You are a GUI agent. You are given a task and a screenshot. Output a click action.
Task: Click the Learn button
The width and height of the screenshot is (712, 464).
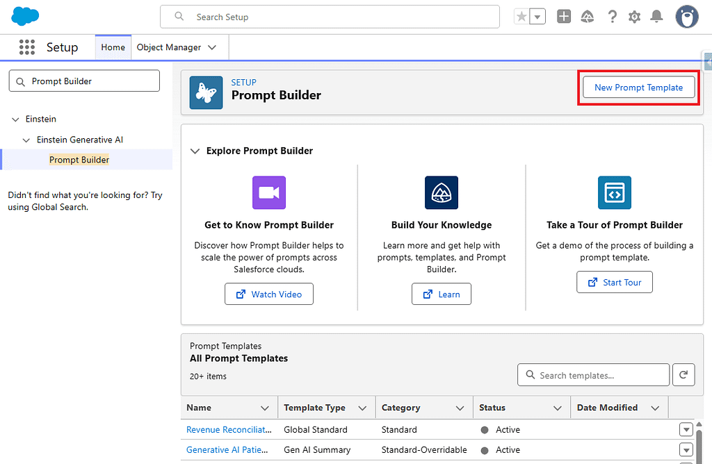tap(442, 294)
